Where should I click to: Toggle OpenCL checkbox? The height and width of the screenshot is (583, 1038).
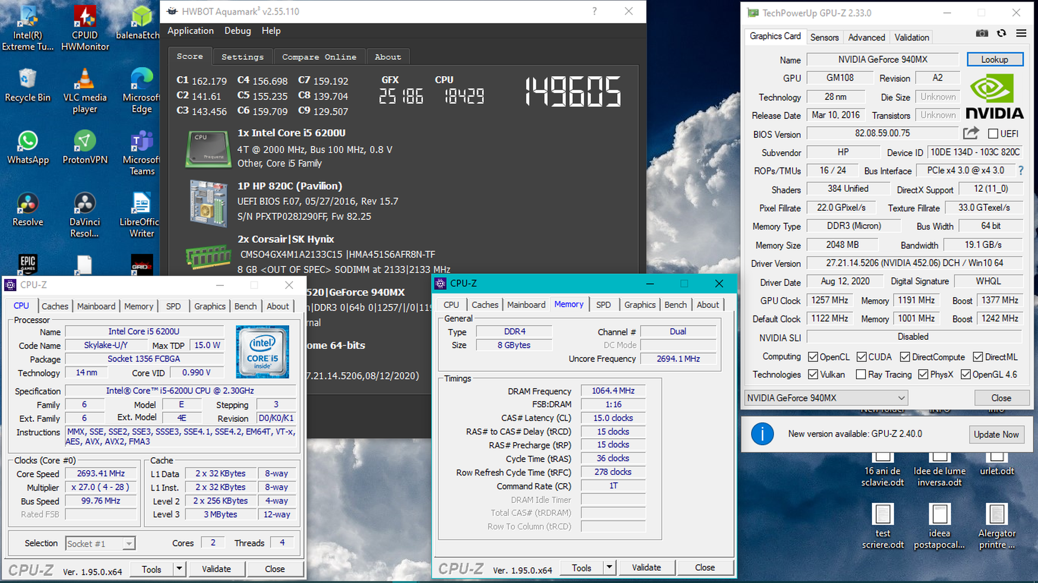tap(813, 357)
